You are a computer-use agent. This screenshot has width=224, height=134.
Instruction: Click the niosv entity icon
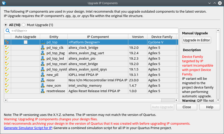(x=43, y=80)
